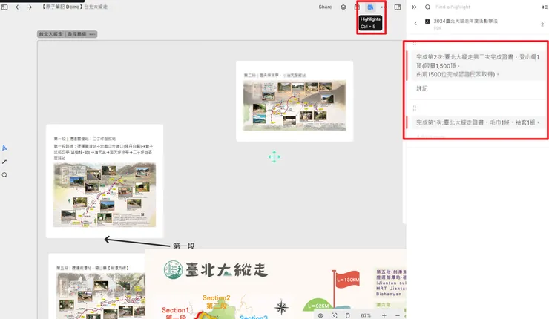Click the Share button

(x=325, y=7)
